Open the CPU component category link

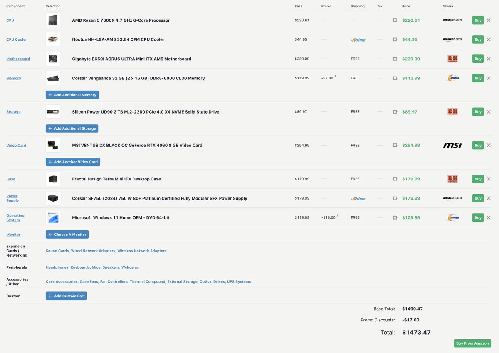(10, 20)
